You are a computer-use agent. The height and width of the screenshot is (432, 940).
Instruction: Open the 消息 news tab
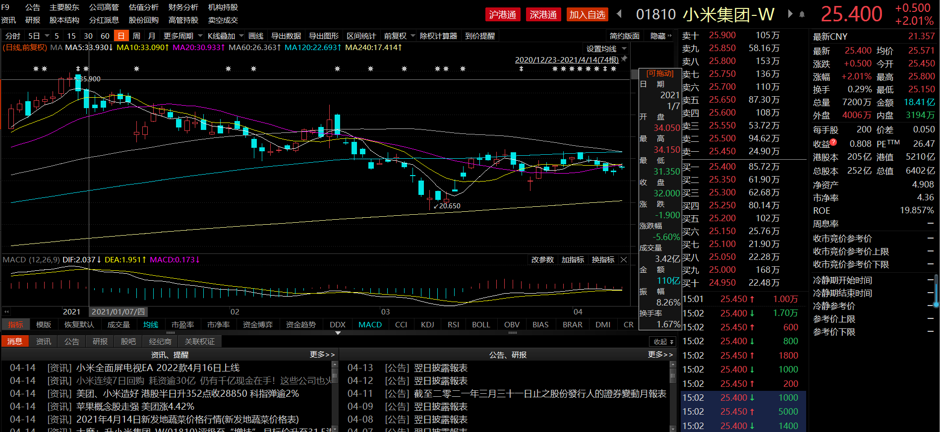point(14,341)
